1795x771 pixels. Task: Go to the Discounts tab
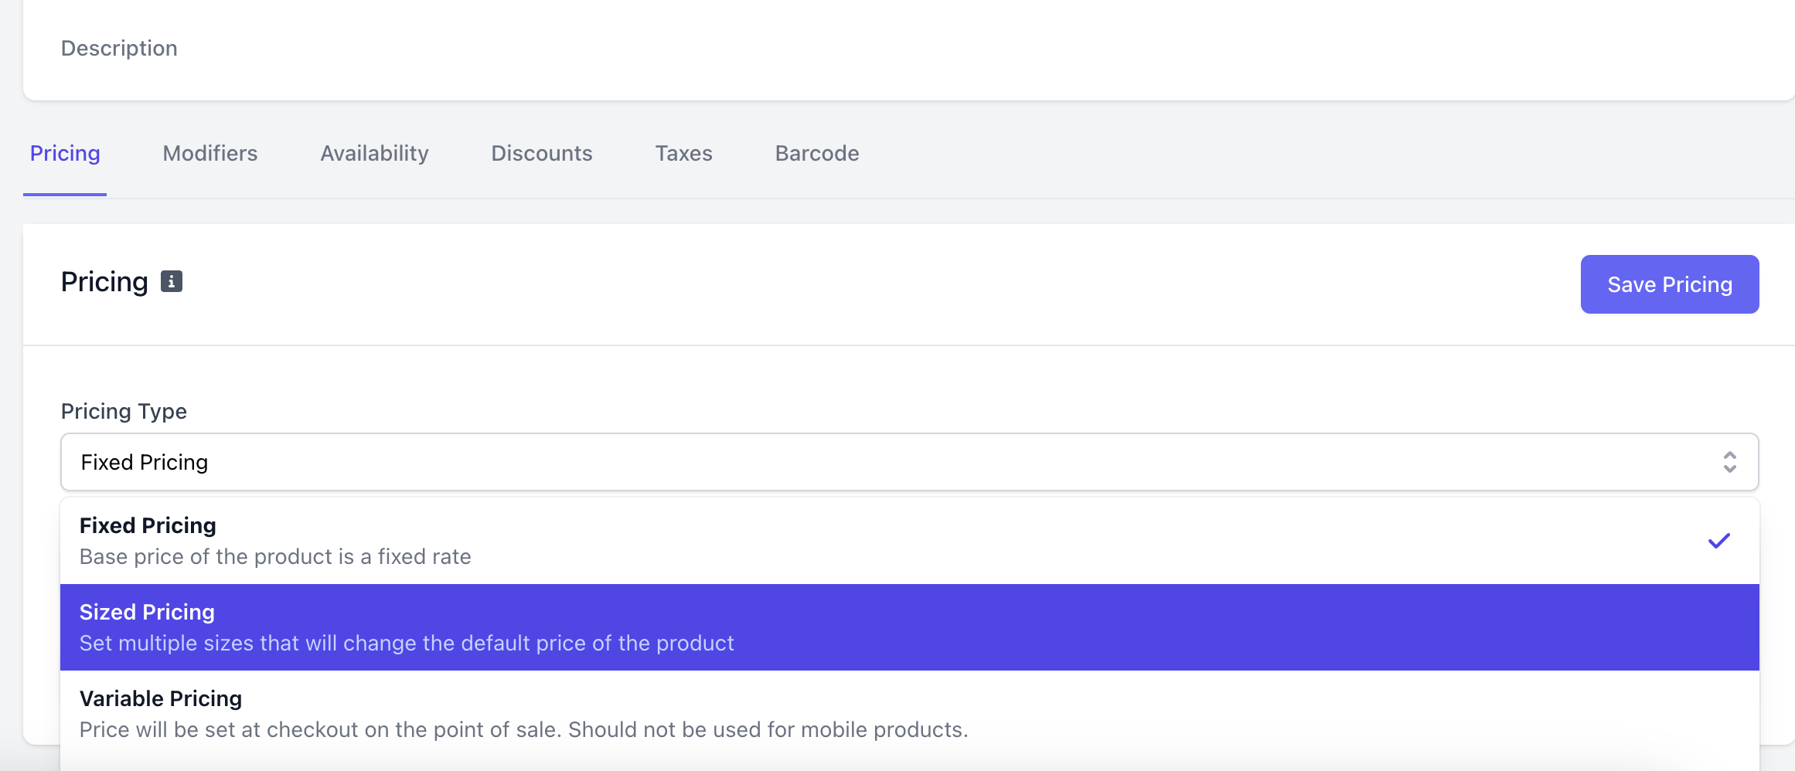click(542, 154)
